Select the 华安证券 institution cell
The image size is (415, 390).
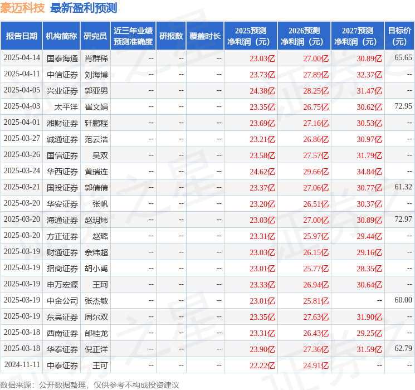(x=62, y=204)
